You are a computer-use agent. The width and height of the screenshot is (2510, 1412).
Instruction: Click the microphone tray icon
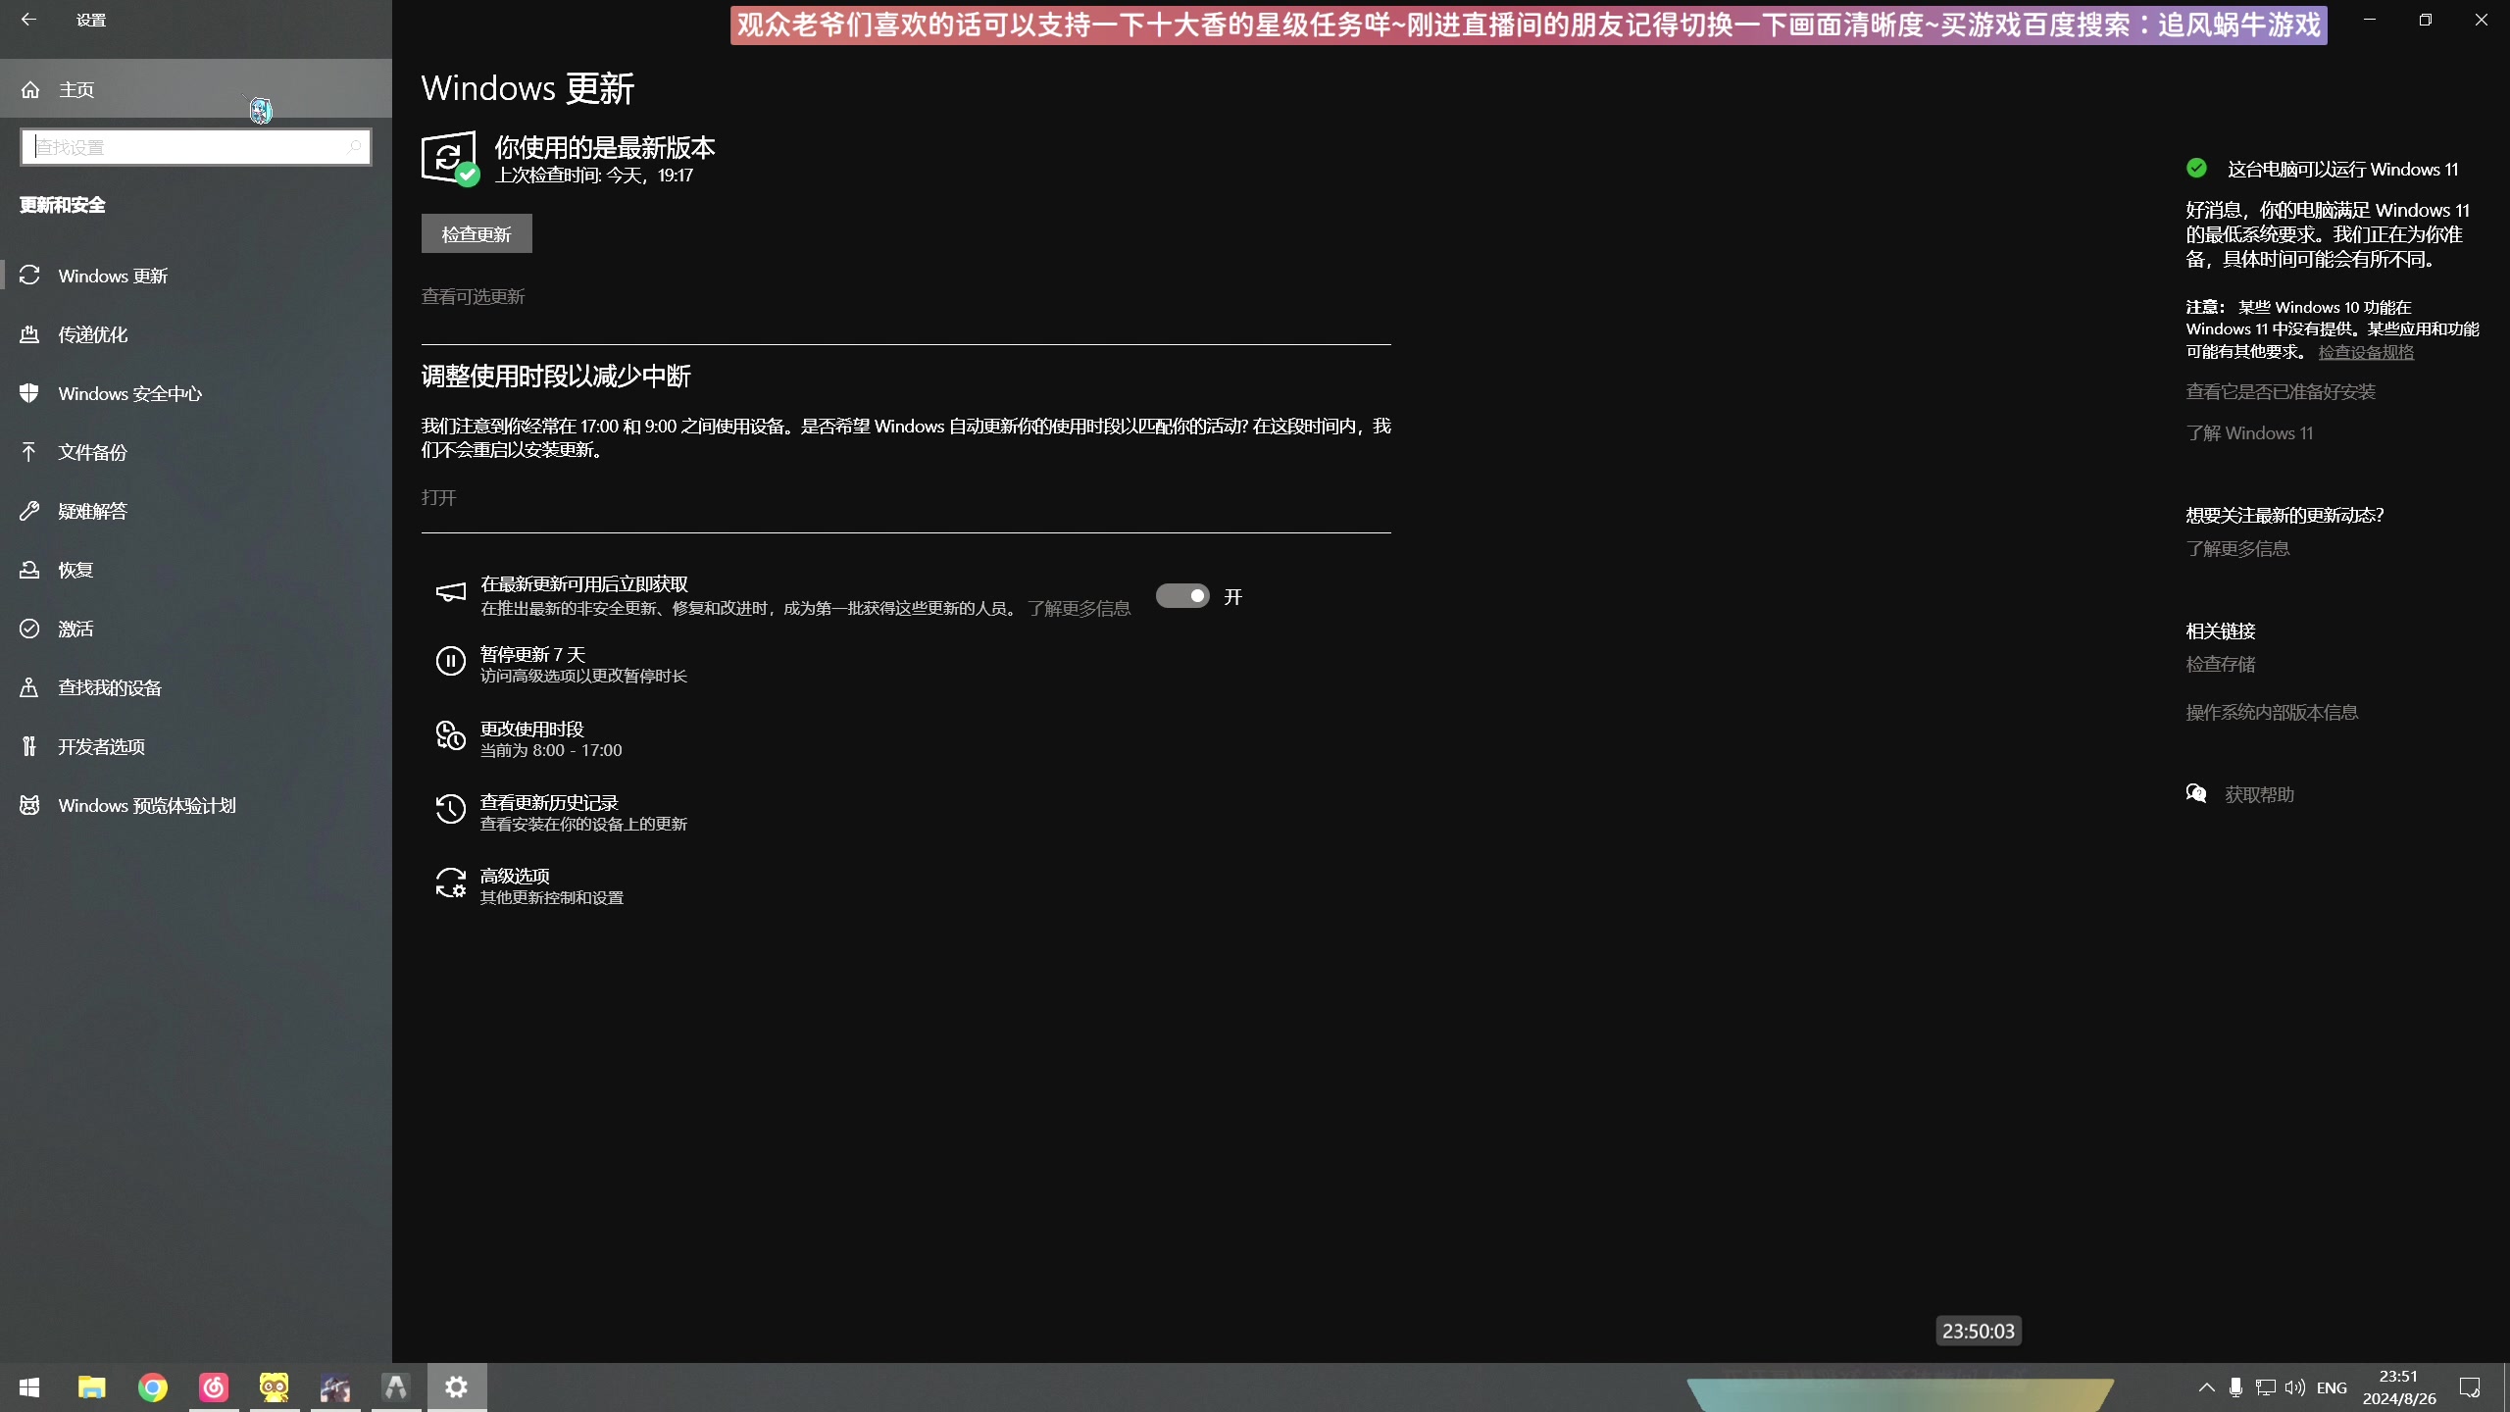pos(2235,1387)
